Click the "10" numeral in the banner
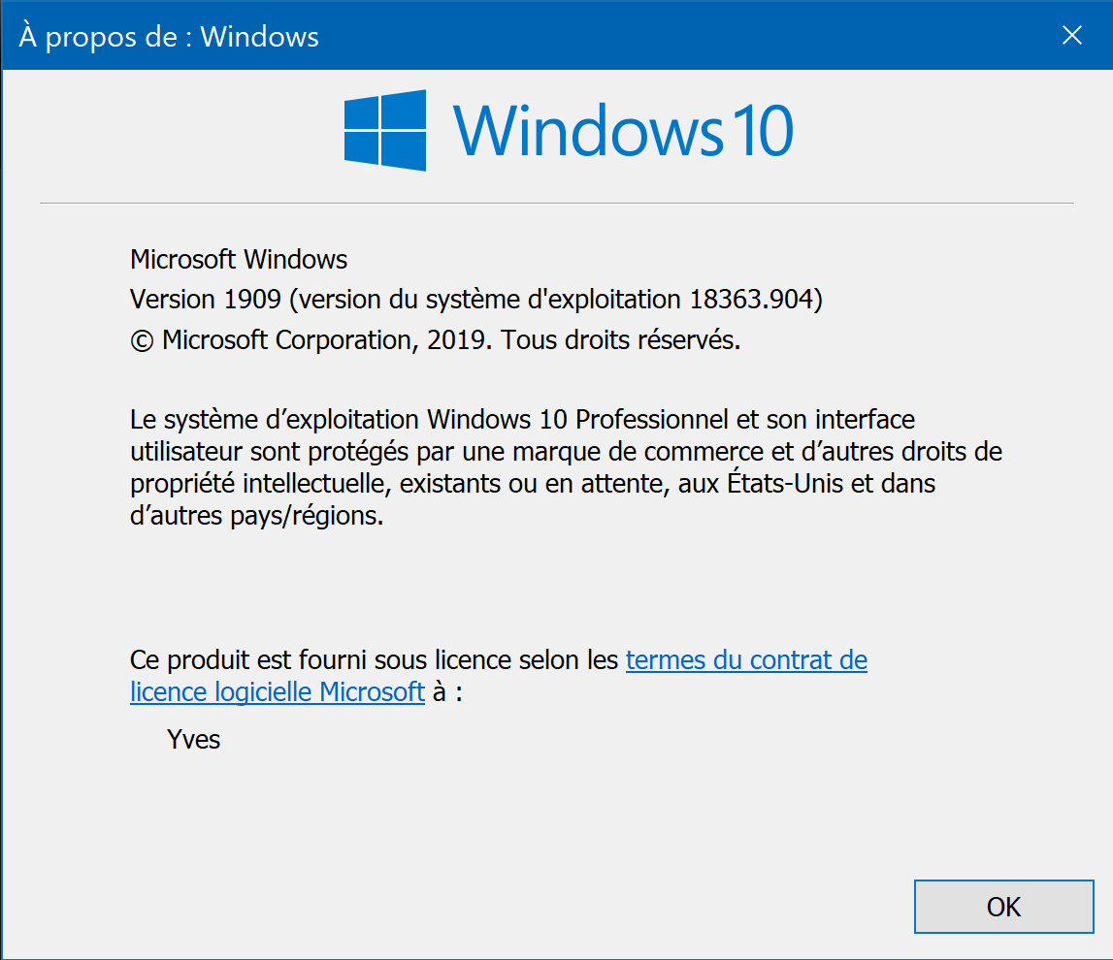Viewport: 1113px width, 960px height. click(762, 131)
